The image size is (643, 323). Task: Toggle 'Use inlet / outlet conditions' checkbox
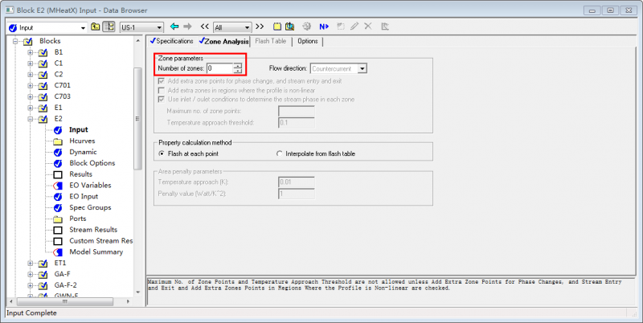[162, 99]
